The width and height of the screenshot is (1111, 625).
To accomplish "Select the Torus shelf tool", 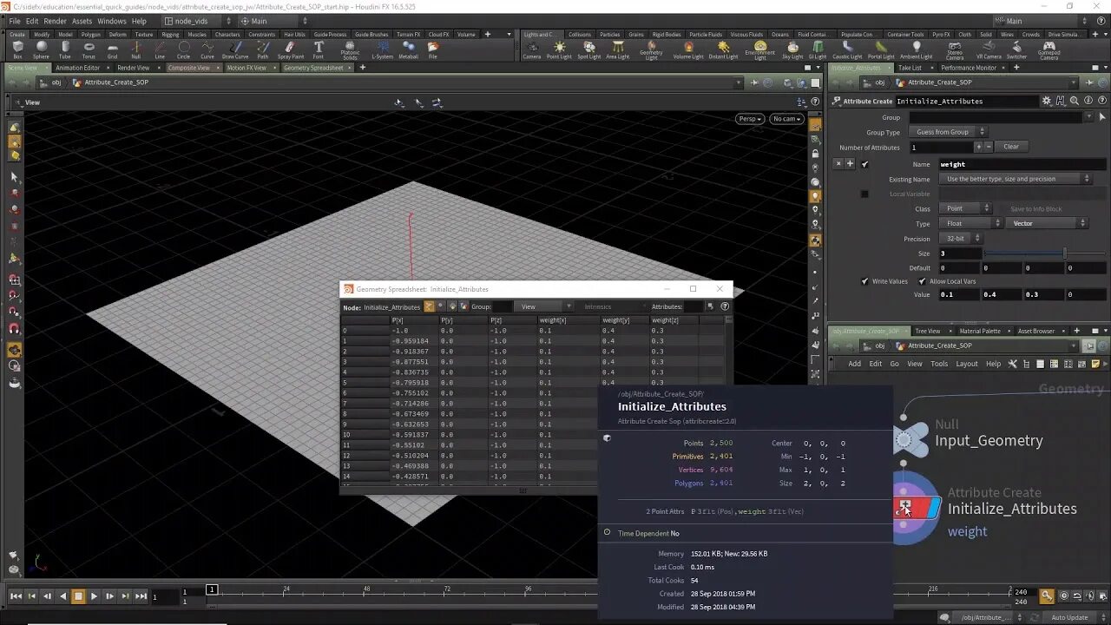I will coord(89,50).
